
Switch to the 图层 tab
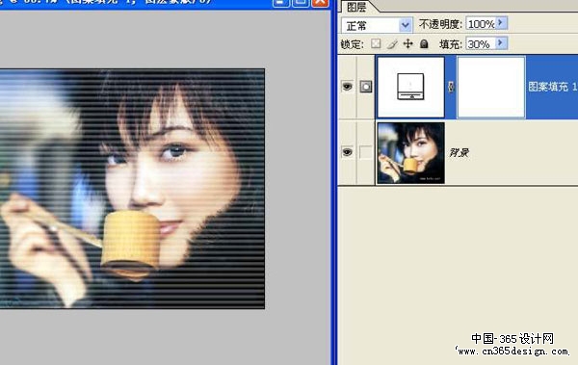(356, 7)
